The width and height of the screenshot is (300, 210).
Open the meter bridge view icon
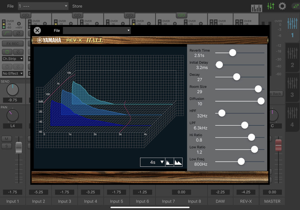[x=256, y=8]
